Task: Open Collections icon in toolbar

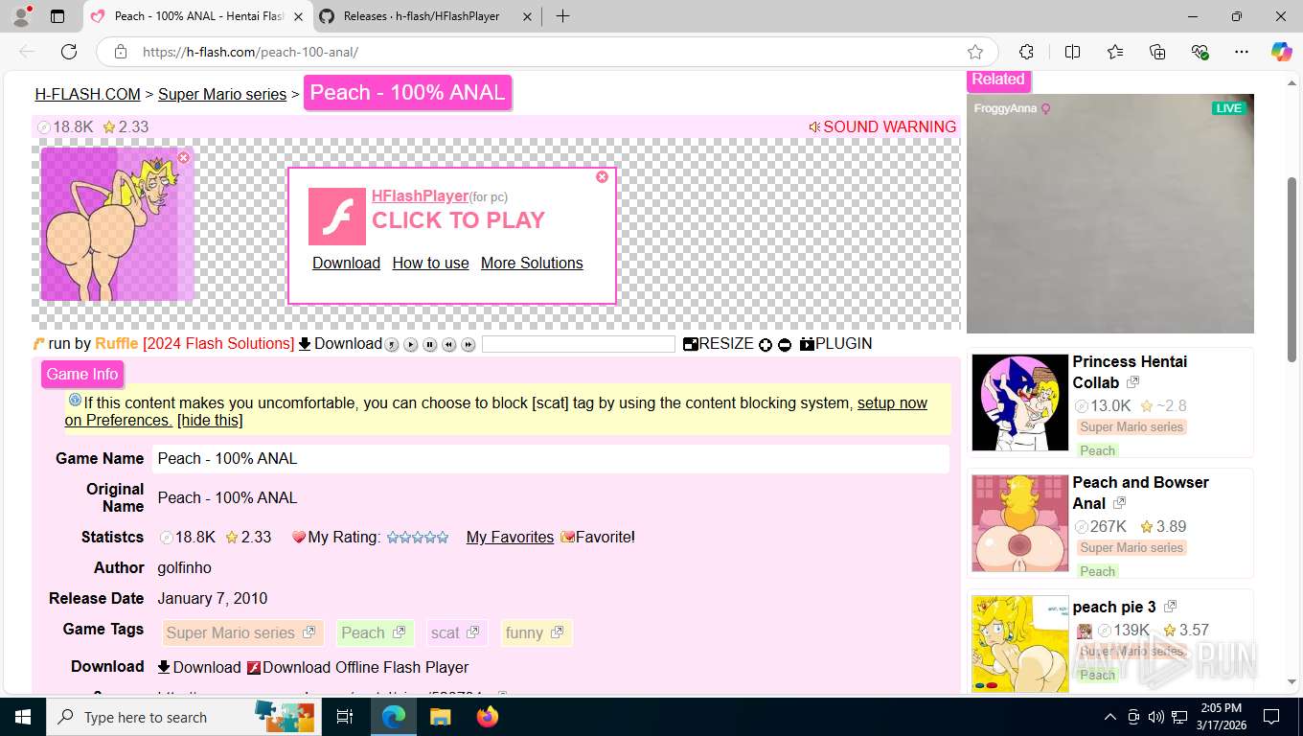Action: click(x=1157, y=52)
